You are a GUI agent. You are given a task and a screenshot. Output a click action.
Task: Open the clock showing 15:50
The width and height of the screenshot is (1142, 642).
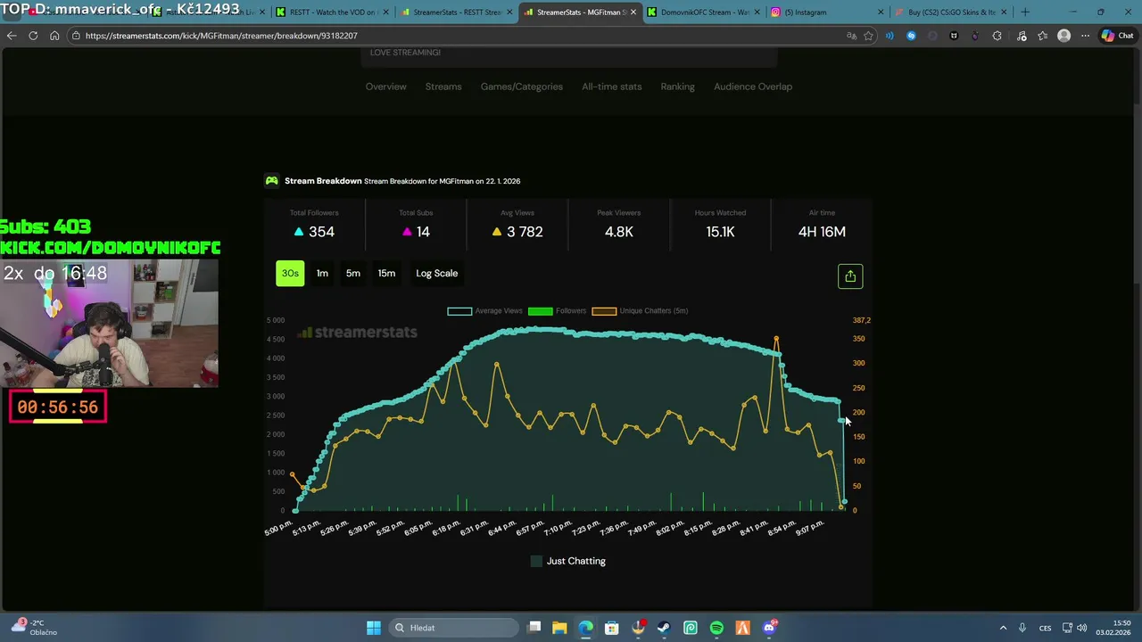(x=1115, y=628)
